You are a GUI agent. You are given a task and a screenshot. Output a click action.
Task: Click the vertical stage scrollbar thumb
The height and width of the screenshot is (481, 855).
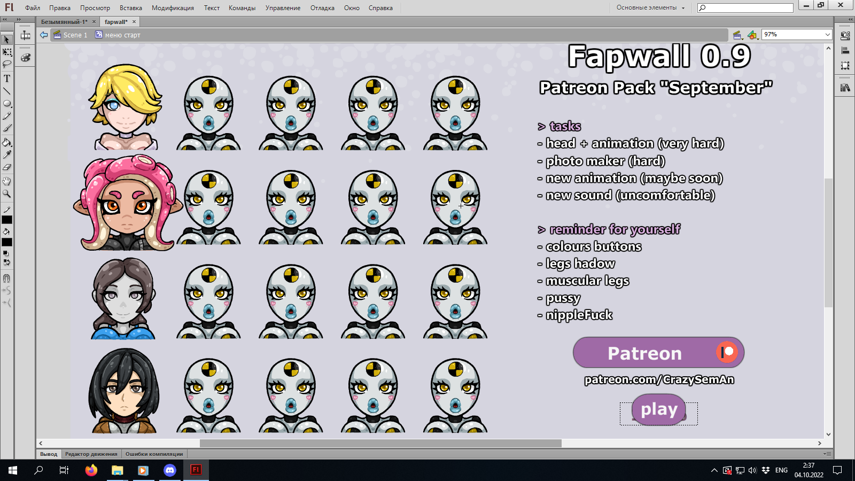coord(828,243)
